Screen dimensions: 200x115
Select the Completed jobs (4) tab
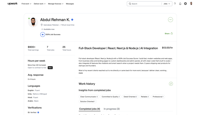pyautogui.click(x=89, y=109)
